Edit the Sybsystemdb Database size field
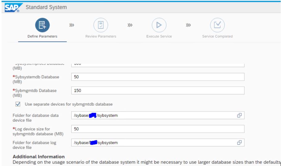The height and width of the screenshot is (166, 281). pyautogui.click(x=158, y=77)
